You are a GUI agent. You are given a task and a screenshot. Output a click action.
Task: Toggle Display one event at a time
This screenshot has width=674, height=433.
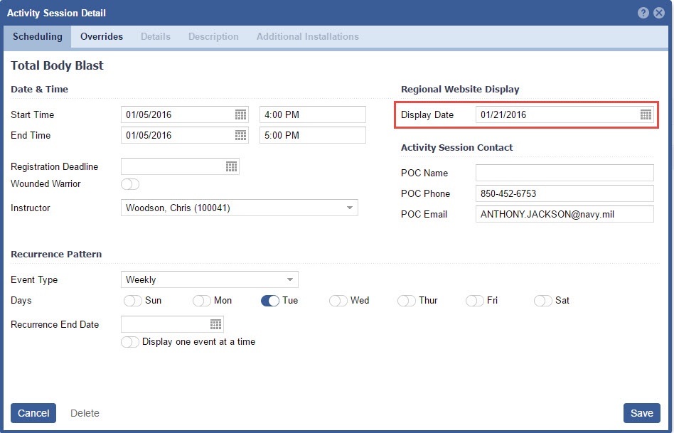130,342
